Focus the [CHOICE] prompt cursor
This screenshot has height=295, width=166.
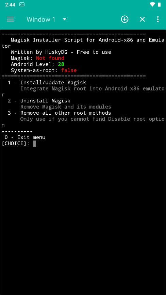click(34, 144)
